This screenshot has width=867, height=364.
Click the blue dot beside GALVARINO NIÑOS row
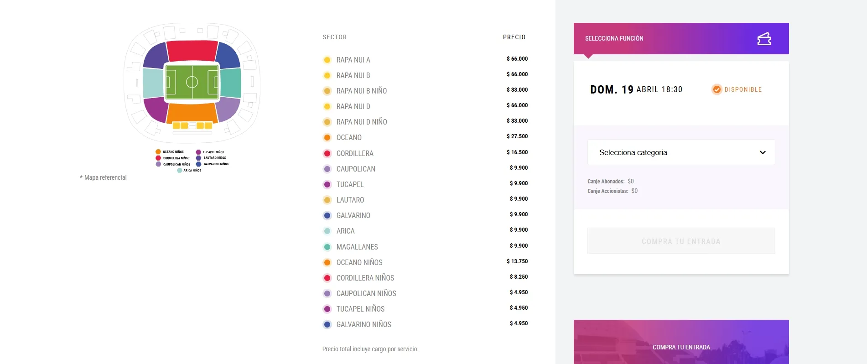tap(327, 324)
